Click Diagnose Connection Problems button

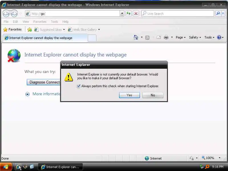click(44, 82)
